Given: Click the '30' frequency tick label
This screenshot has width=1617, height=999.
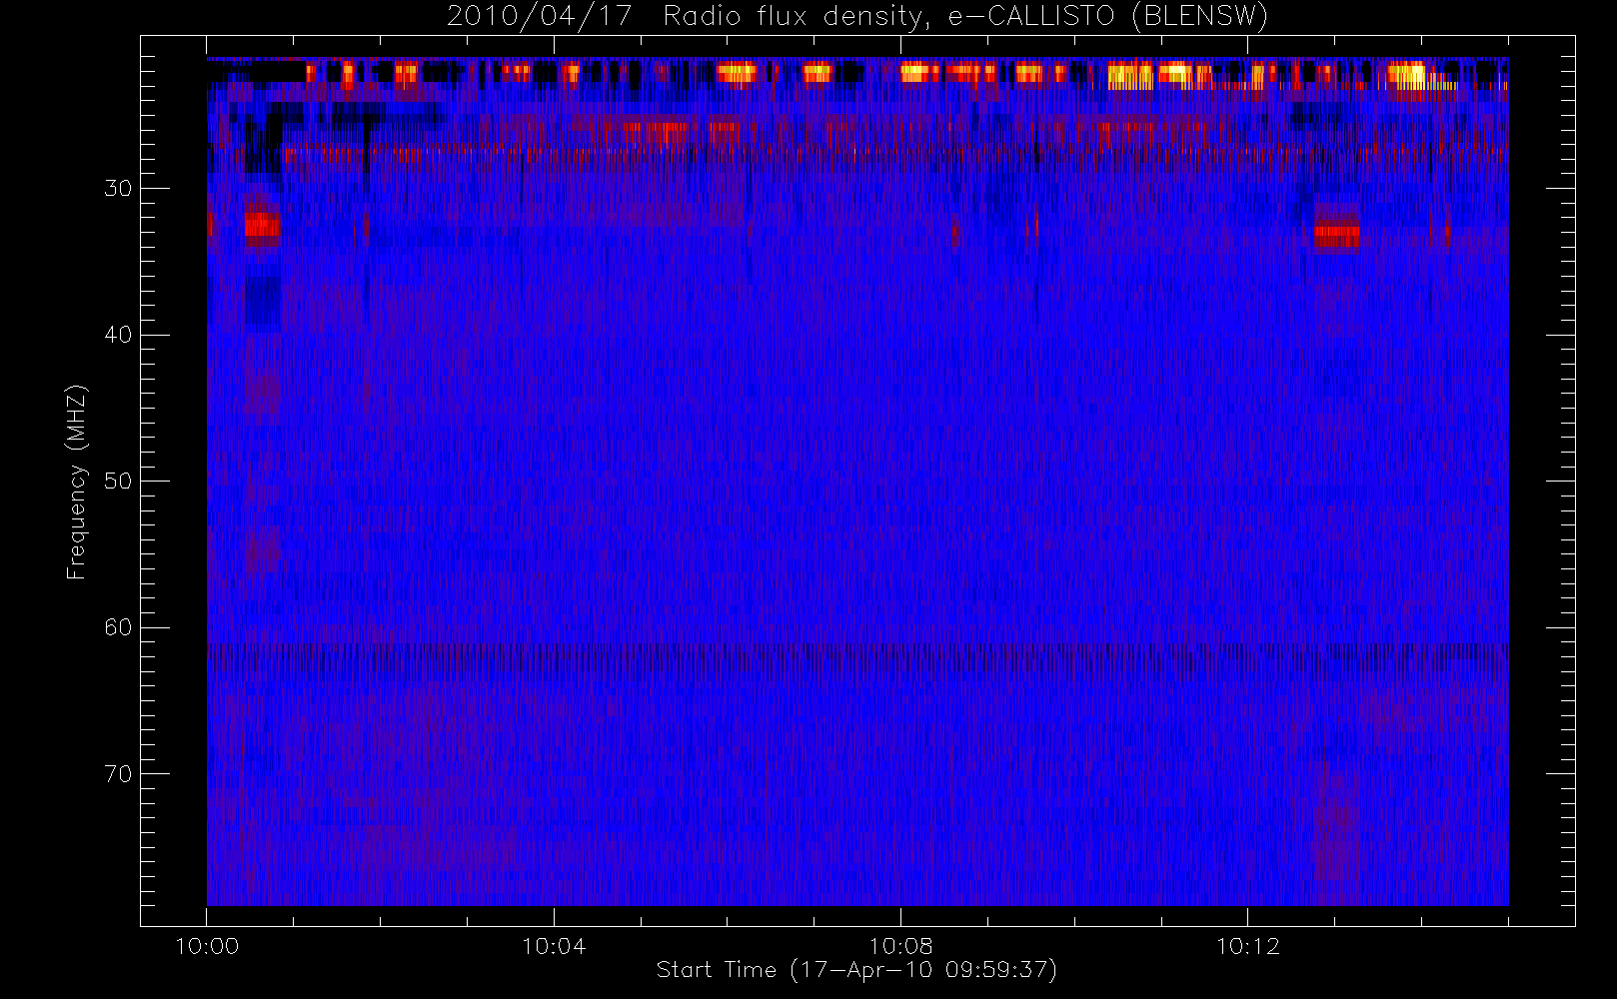Looking at the screenshot, I should [118, 188].
